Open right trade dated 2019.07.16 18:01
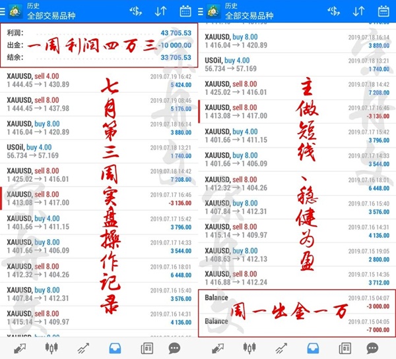The image size is (396, 359). pos(297,184)
